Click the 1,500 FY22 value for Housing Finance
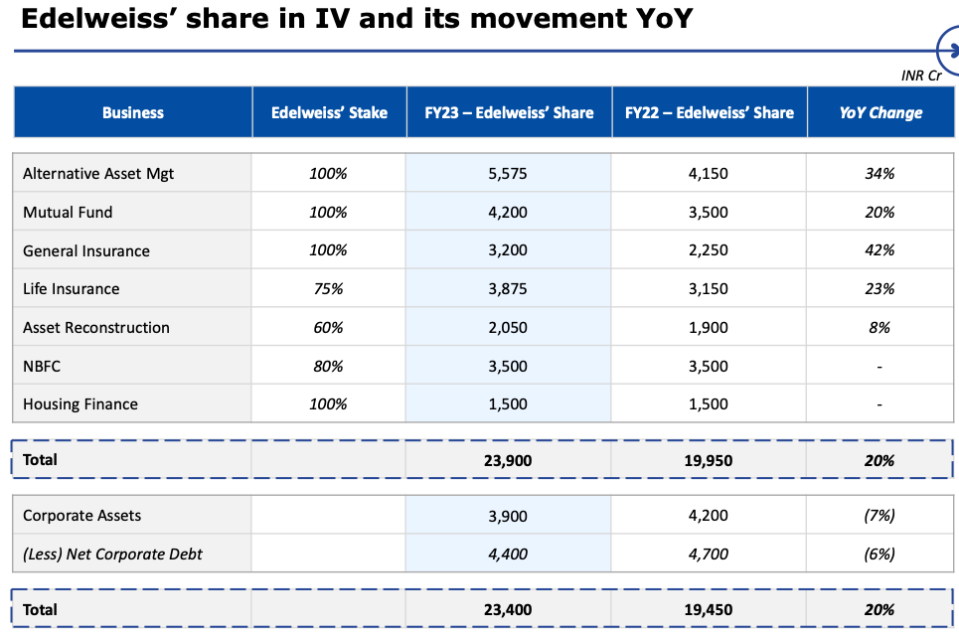Viewport: 959px width, 638px height. pyautogui.click(x=709, y=403)
